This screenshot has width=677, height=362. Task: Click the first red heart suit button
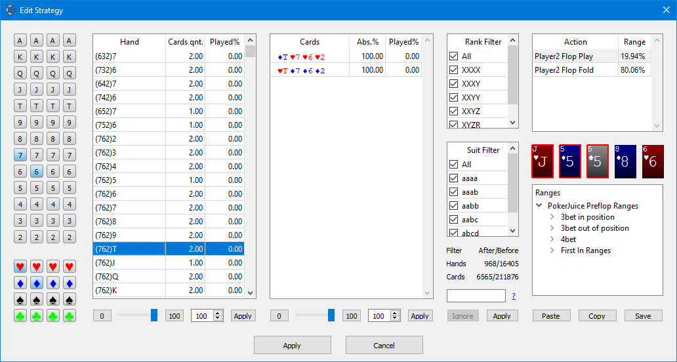point(20,267)
